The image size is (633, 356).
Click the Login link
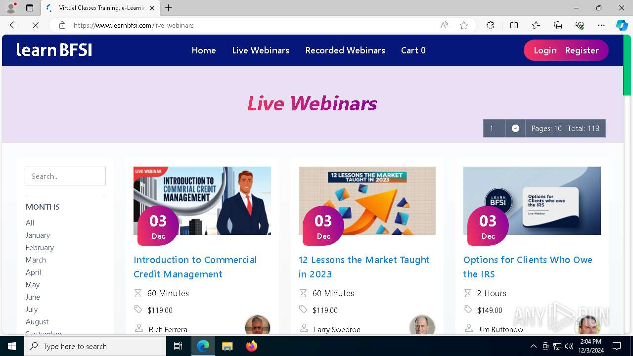[545, 50]
